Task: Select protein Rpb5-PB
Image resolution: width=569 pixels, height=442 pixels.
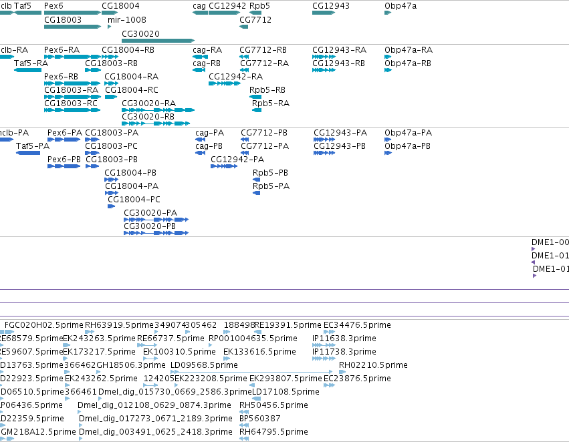Action: pos(270,173)
